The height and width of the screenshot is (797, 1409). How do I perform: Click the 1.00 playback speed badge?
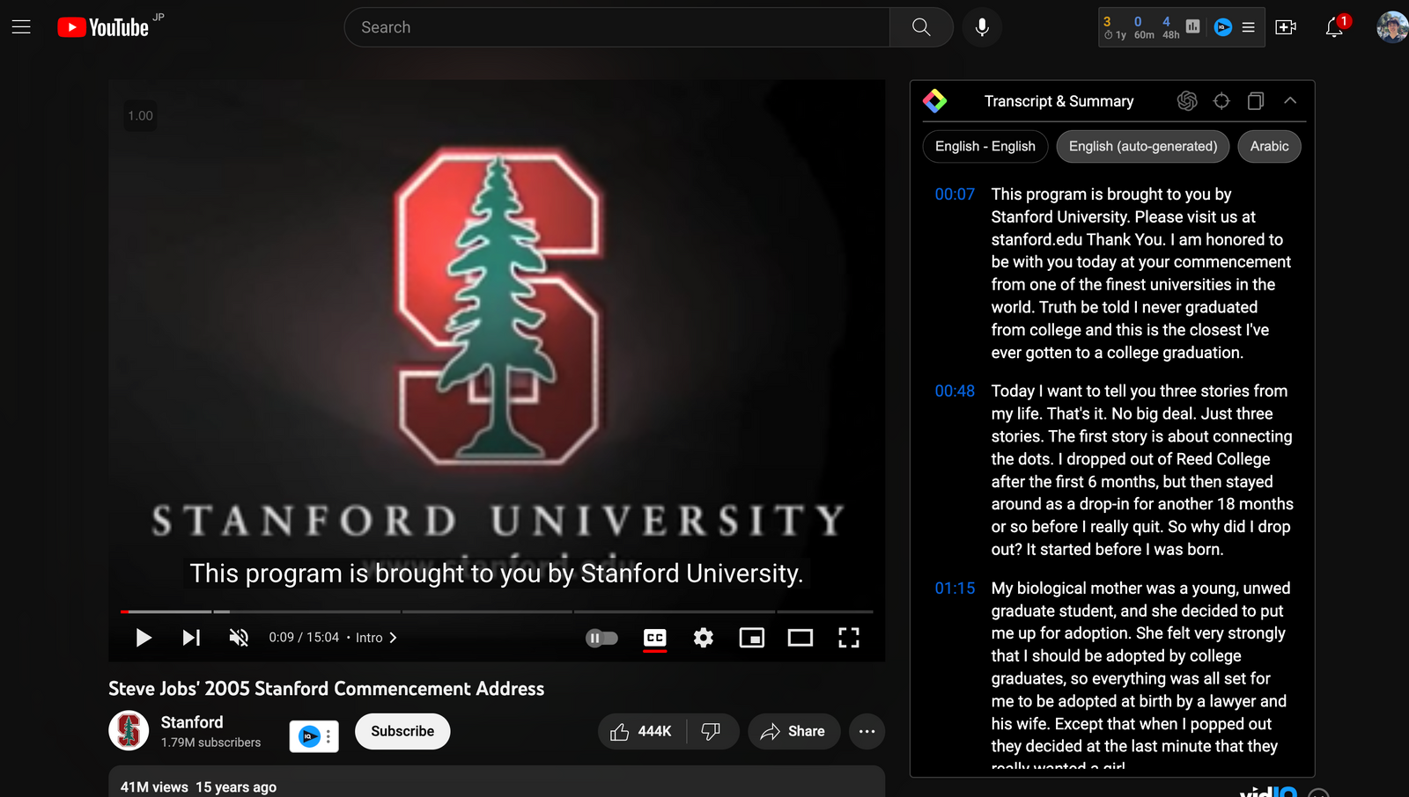point(140,115)
